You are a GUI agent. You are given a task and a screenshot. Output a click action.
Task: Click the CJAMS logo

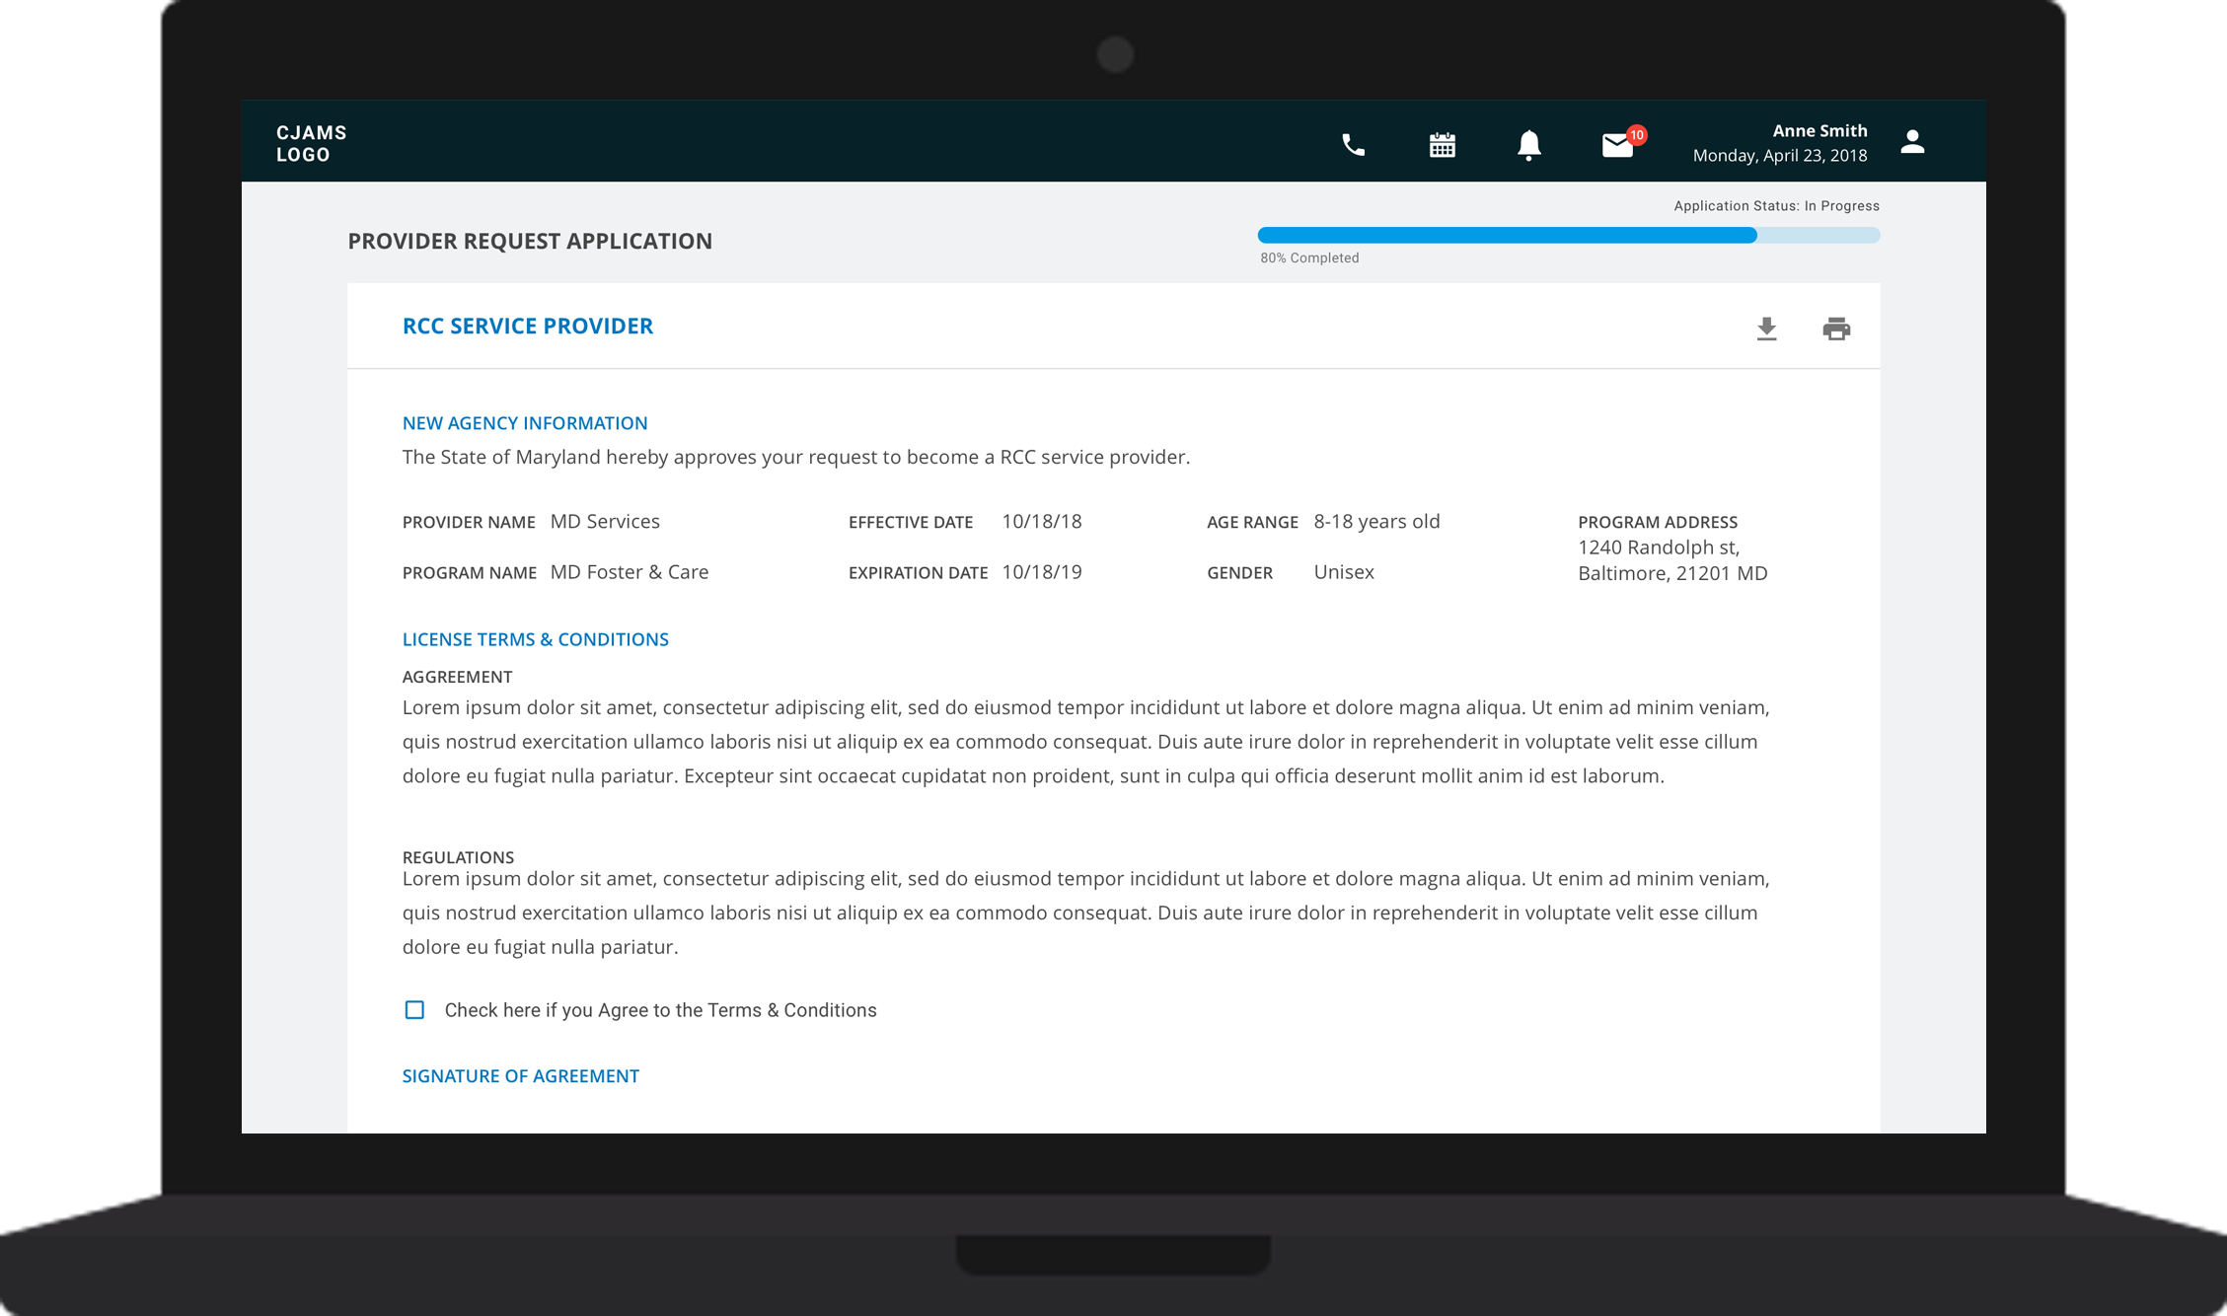pyautogui.click(x=311, y=143)
